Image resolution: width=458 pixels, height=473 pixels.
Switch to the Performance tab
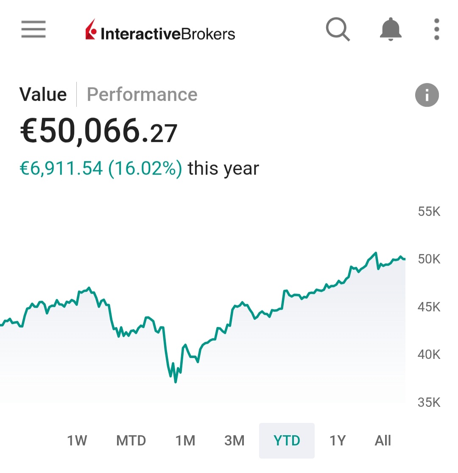(142, 94)
